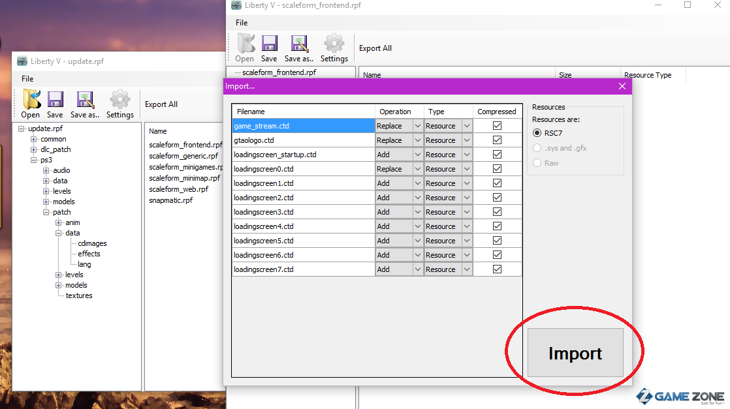Select scaleform_minimap.rpf in file list
This screenshot has width=730, height=409.
pos(185,178)
